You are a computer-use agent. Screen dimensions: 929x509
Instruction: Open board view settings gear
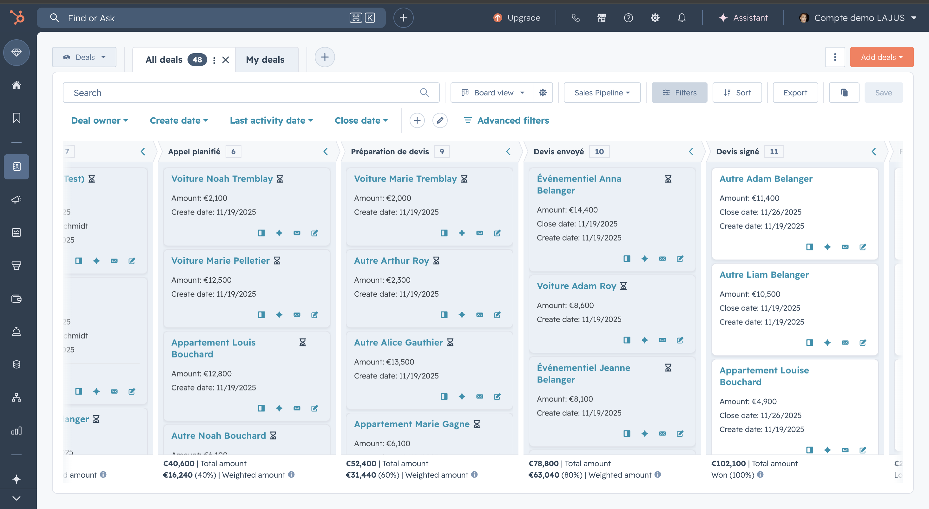543,93
